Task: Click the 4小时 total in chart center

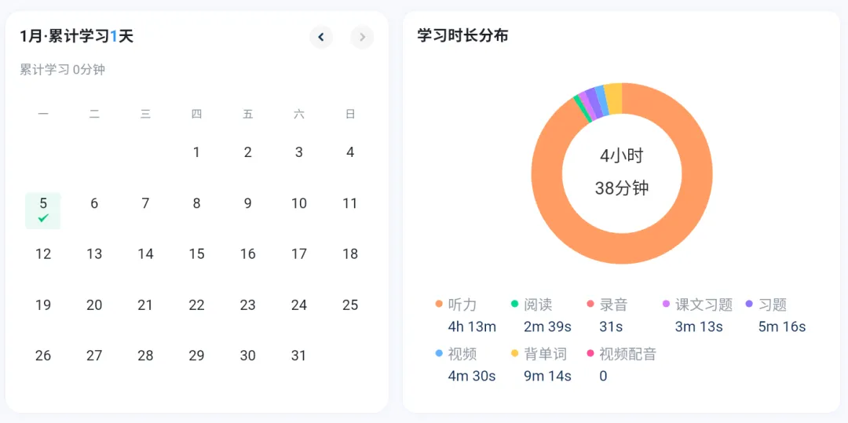Action: pos(622,156)
